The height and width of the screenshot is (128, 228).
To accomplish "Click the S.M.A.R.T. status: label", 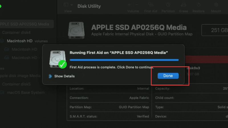I will click(84, 116).
